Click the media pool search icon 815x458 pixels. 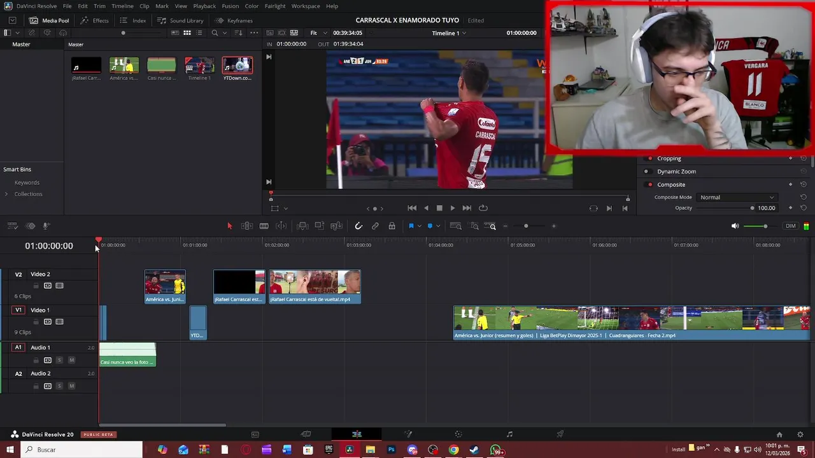[215, 32]
